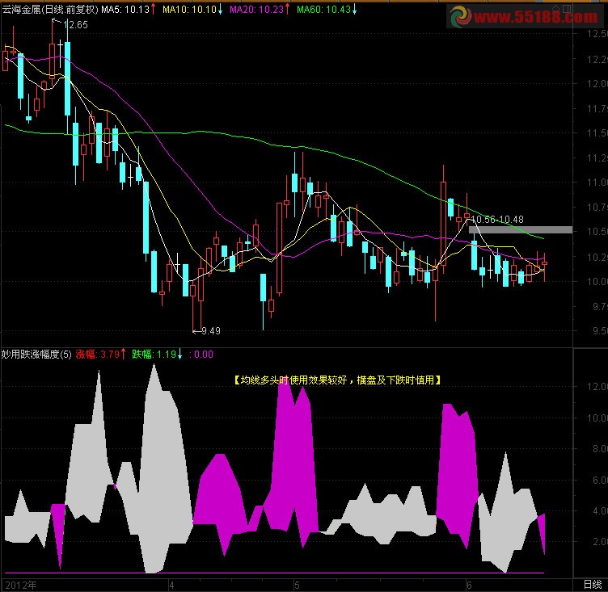
Task: Click the red up arrow beside MA5
Action: click(154, 10)
